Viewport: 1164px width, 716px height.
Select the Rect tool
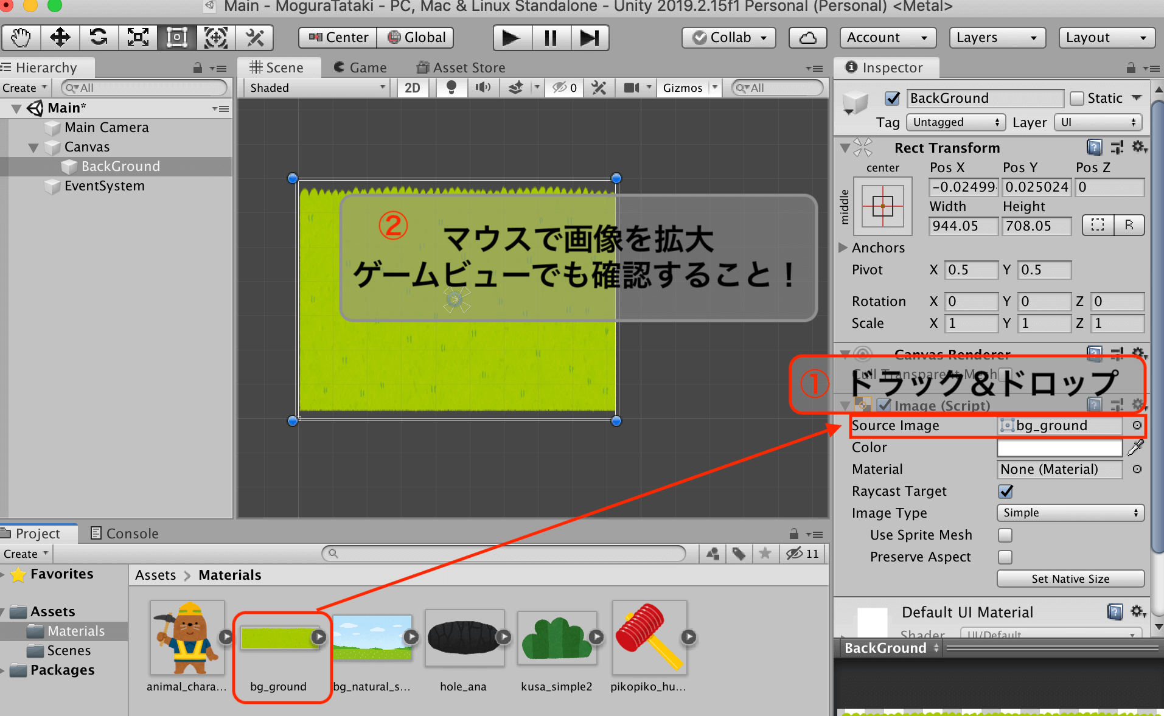tap(176, 38)
